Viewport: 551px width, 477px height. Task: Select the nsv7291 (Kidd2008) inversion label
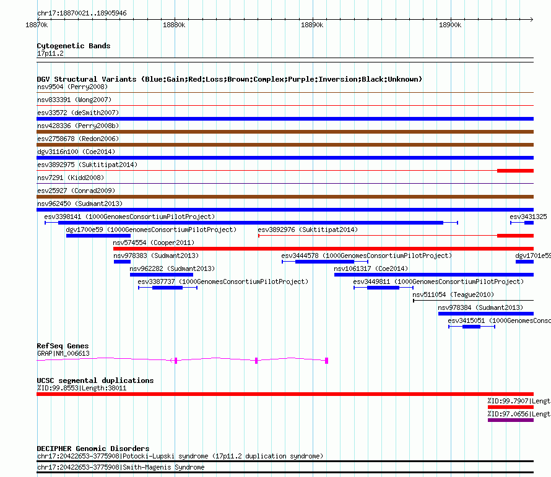(71, 178)
